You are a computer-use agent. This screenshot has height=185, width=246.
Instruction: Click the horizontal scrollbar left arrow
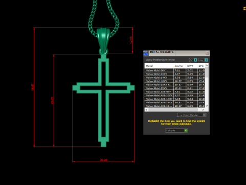[x=147, y=109]
